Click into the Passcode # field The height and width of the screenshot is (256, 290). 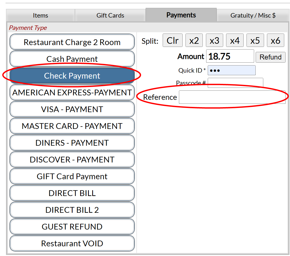[x=236, y=83]
